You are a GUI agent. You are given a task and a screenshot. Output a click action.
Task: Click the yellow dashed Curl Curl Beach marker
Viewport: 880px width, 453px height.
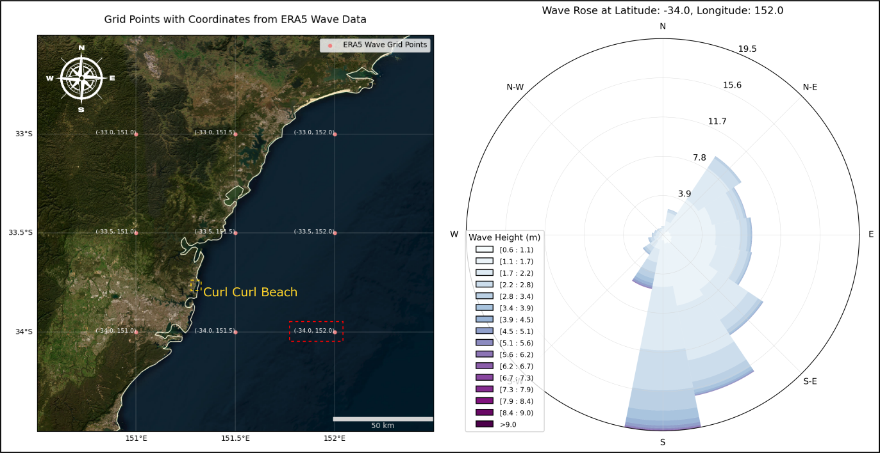pos(195,286)
